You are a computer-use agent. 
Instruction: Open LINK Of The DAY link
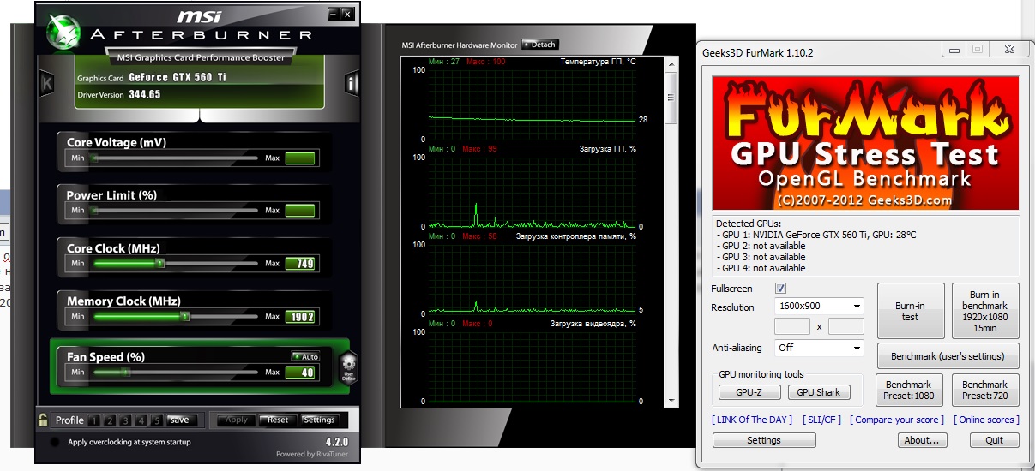(x=752, y=420)
